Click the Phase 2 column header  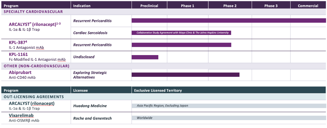[230, 6]
